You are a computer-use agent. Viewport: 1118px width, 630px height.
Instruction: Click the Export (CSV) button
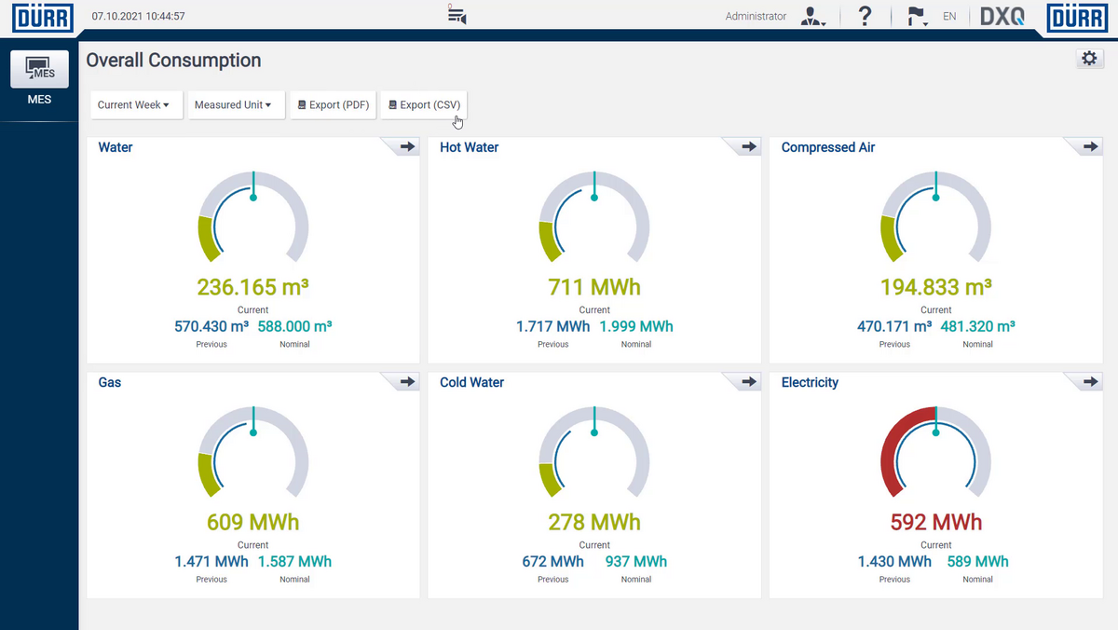[x=424, y=105]
